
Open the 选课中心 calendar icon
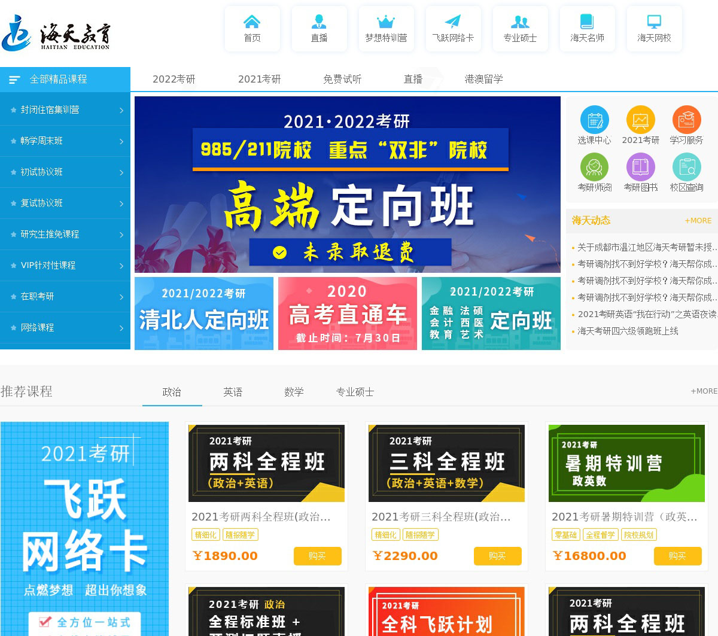594,120
